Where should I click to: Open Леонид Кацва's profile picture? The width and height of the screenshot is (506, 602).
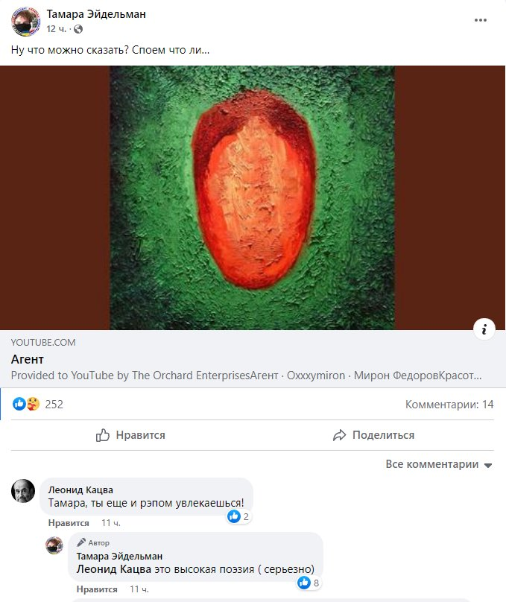click(x=24, y=491)
